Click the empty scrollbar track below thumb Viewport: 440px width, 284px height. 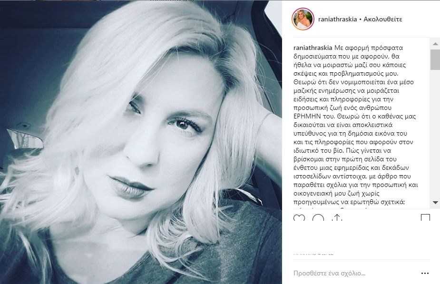point(435,135)
